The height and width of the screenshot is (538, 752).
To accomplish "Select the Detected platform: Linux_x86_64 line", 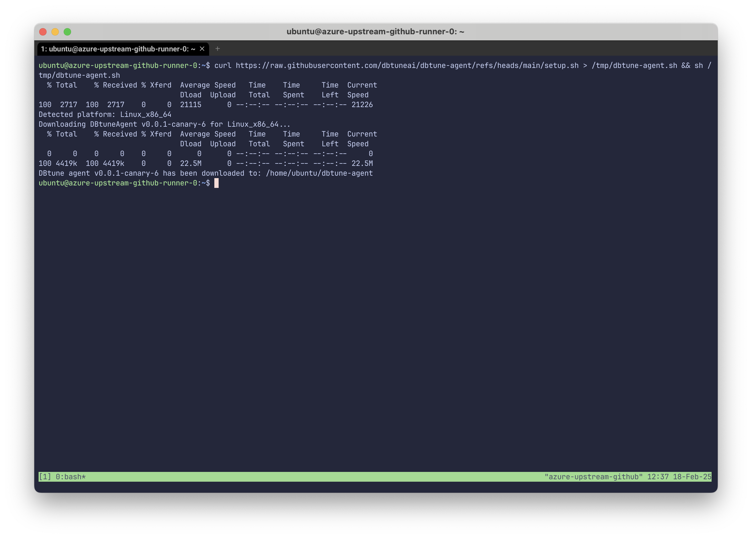I will click(x=105, y=114).
